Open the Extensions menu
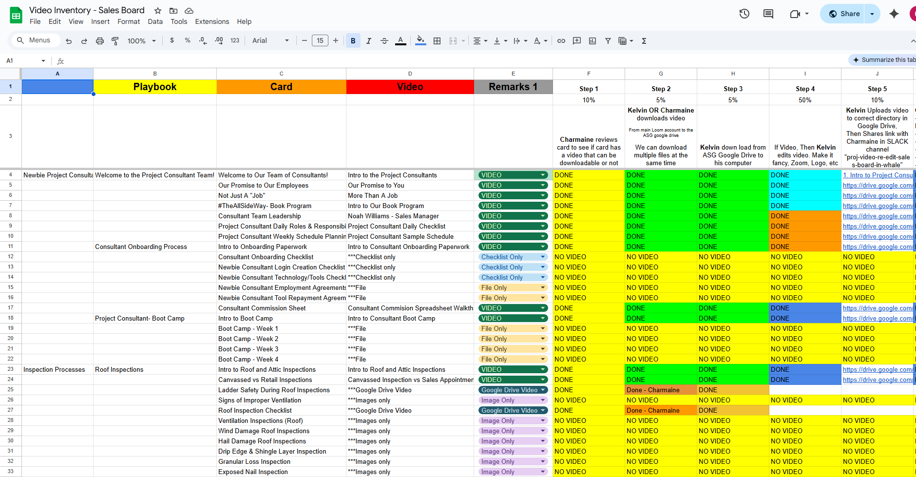916x477 pixels. pos(212,21)
